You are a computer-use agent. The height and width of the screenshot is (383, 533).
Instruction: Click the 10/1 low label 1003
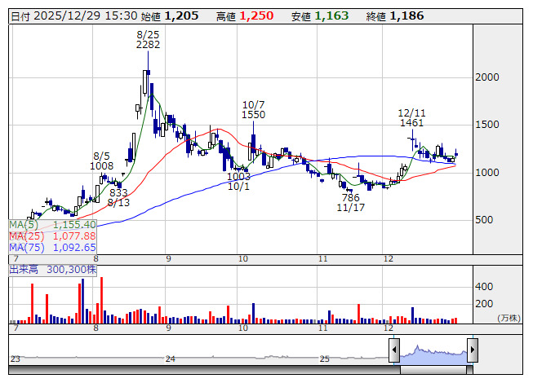238,176
